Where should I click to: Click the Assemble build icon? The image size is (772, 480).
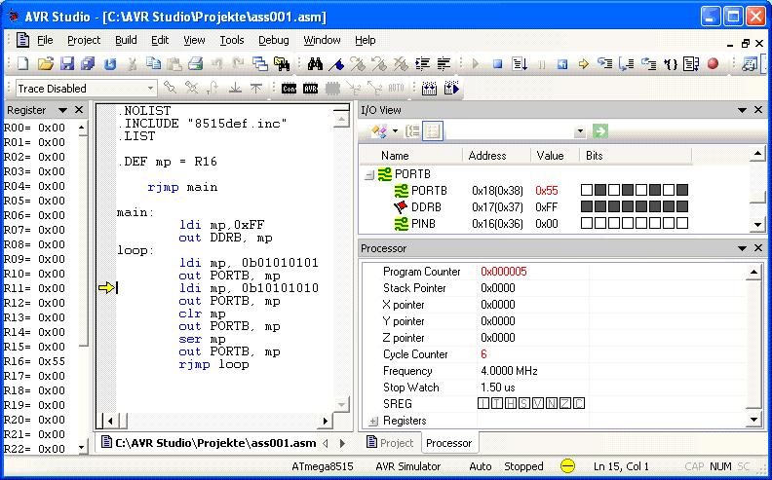tap(429, 89)
